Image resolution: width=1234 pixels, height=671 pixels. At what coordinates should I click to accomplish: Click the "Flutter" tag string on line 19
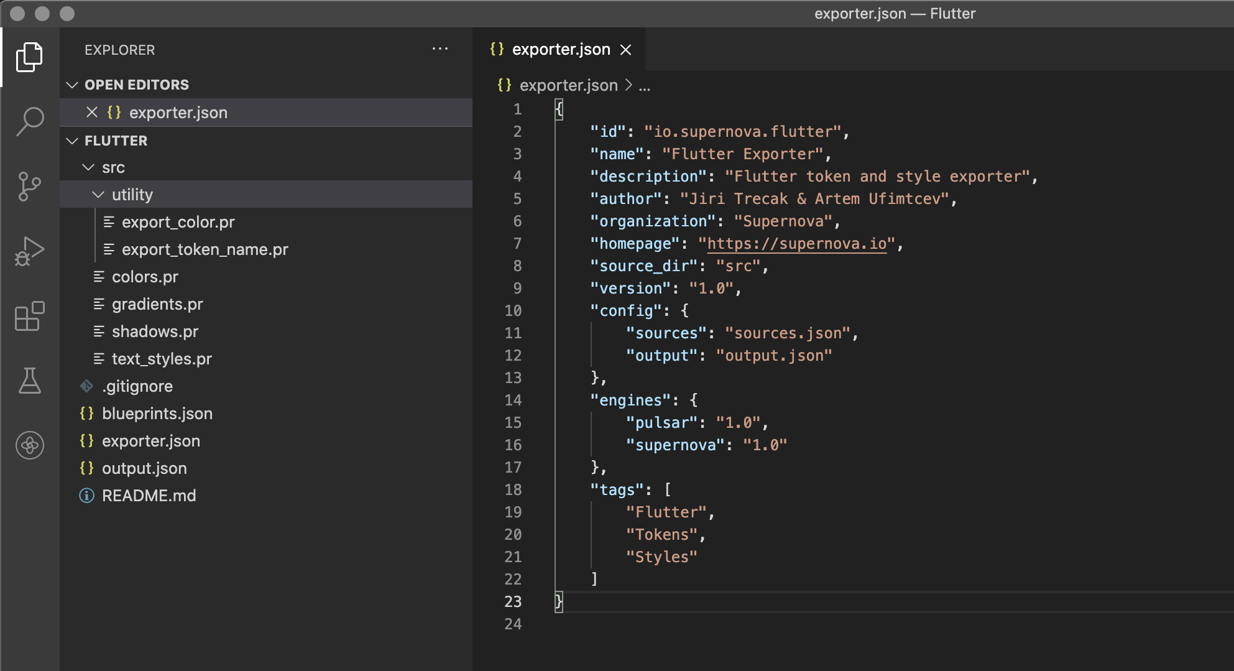pos(666,512)
